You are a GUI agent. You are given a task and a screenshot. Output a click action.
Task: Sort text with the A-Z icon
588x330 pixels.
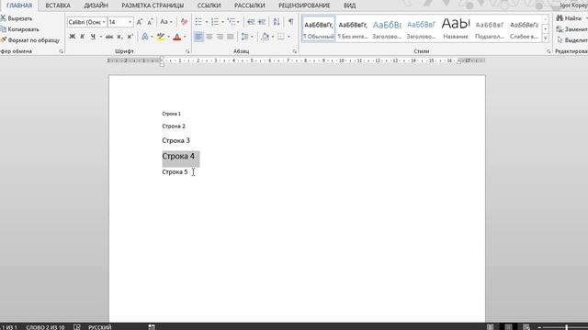(277, 22)
